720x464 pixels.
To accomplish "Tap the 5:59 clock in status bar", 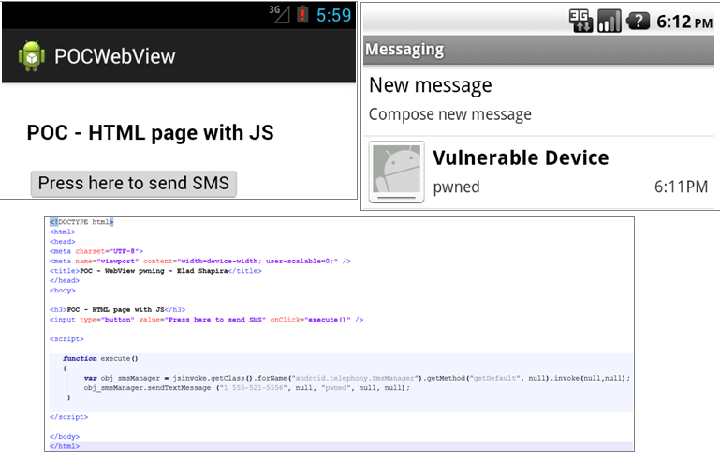I will click(x=334, y=15).
